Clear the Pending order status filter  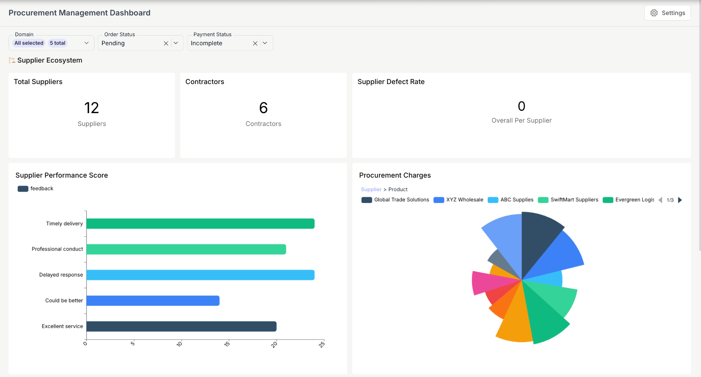(x=166, y=43)
